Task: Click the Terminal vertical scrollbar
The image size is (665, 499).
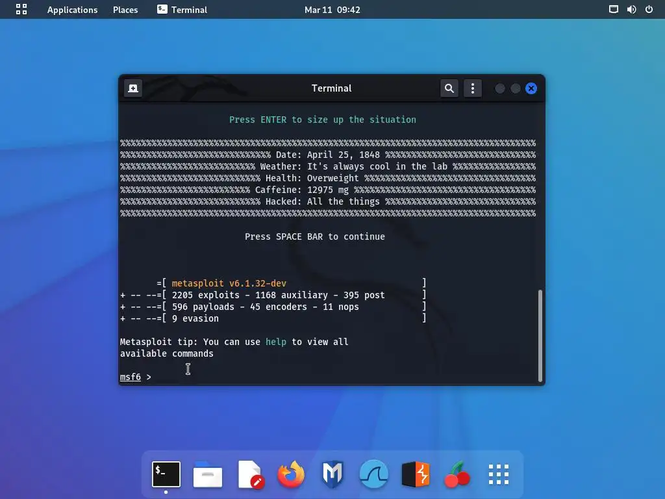Action: [540, 335]
